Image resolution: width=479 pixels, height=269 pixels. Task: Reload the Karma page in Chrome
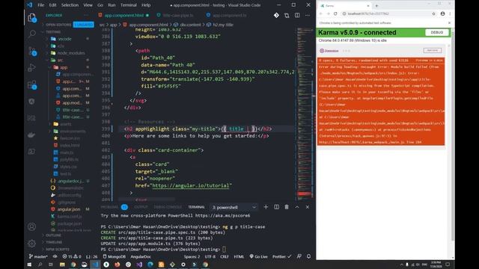click(335, 13)
